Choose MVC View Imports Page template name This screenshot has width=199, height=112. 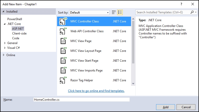tap(86, 70)
